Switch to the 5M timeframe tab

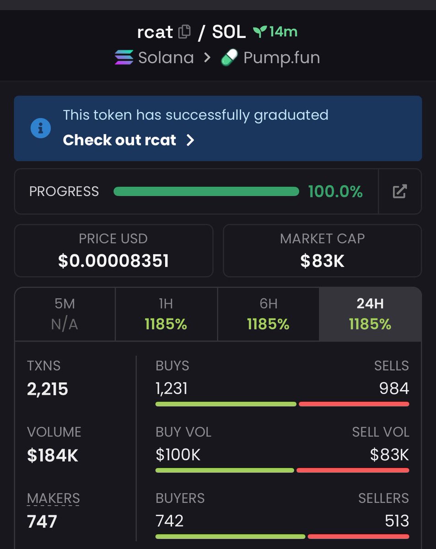65,314
